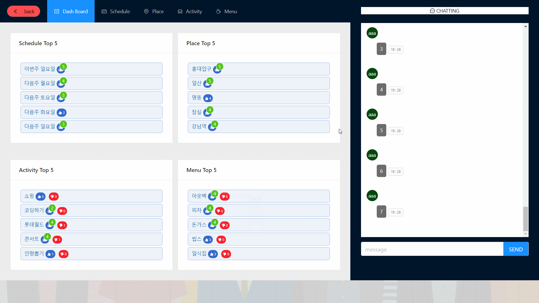Image resolution: width=539 pixels, height=303 pixels.
Task: Click chat scrollbar up arrow
Action: pyautogui.click(x=526, y=26)
